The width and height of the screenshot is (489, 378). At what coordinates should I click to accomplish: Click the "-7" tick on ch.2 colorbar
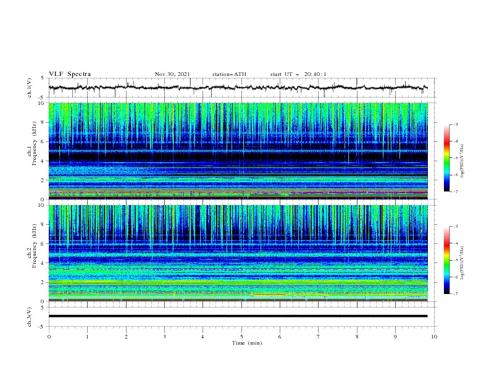pyautogui.click(x=456, y=293)
